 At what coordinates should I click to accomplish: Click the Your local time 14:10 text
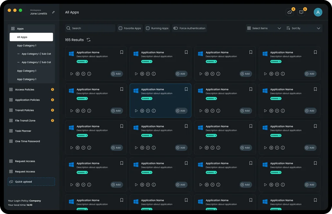pos(20,205)
